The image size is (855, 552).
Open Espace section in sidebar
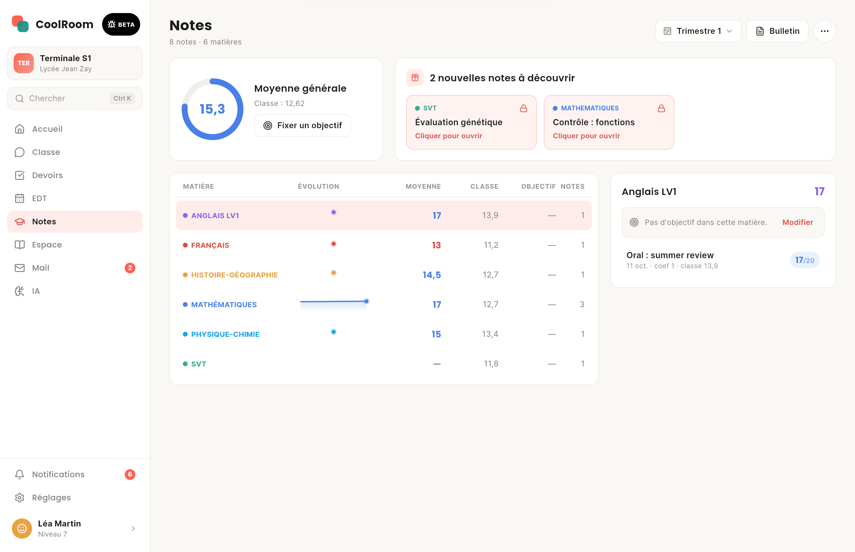click(x=75, y=245)
